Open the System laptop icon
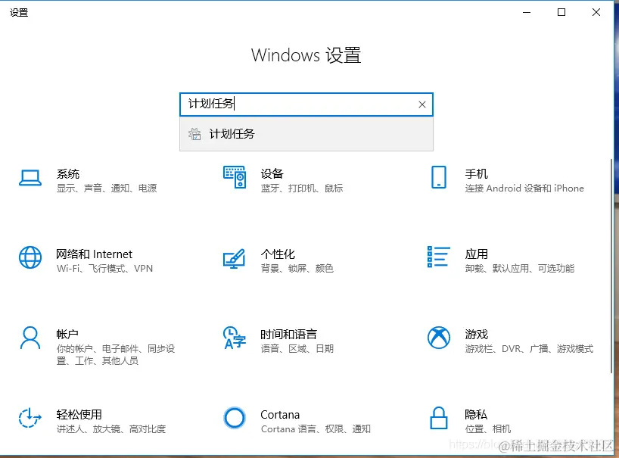 tap(30, 178)
